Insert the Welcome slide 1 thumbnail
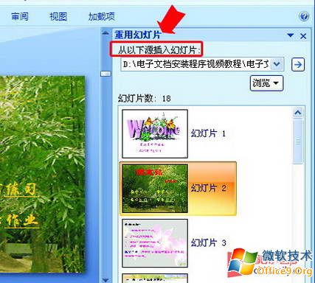315x283 pixels. tap(155, 133)
